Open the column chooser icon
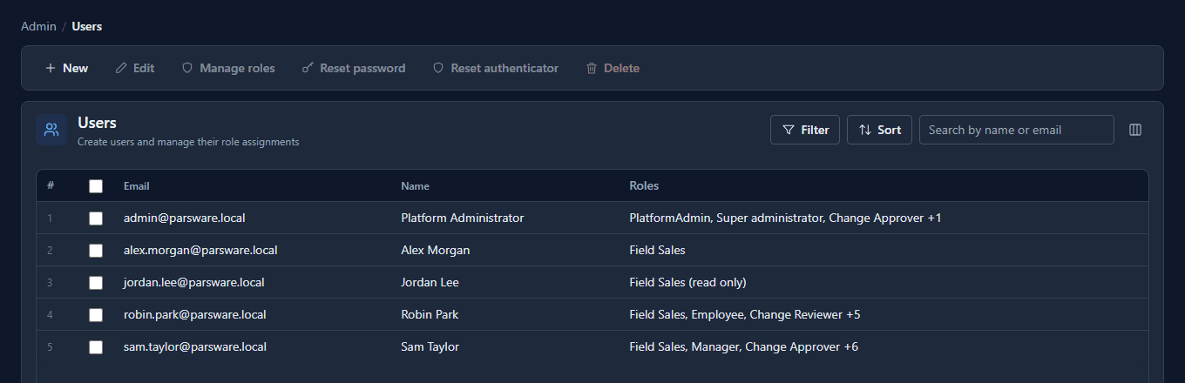 [x=1135, y=130]
